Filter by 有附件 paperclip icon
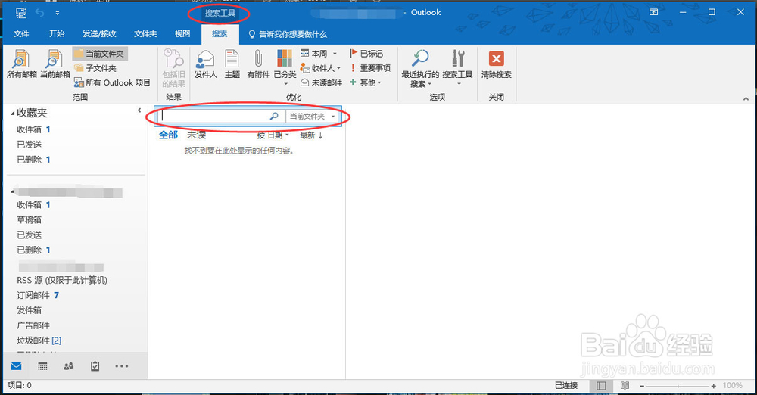 pos(258,64)
